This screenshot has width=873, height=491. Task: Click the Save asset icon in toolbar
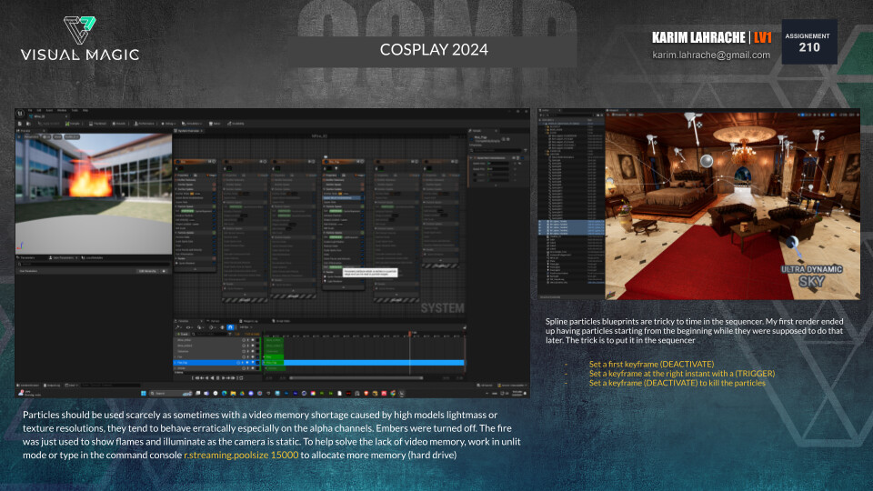[20, 124]
